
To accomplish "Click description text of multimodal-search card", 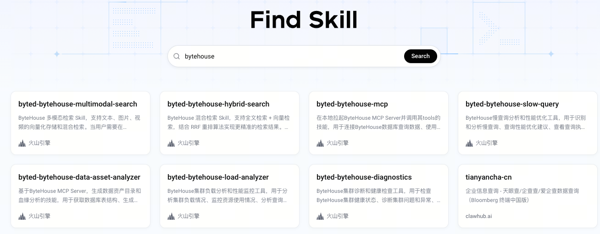I will coord(79,122).
